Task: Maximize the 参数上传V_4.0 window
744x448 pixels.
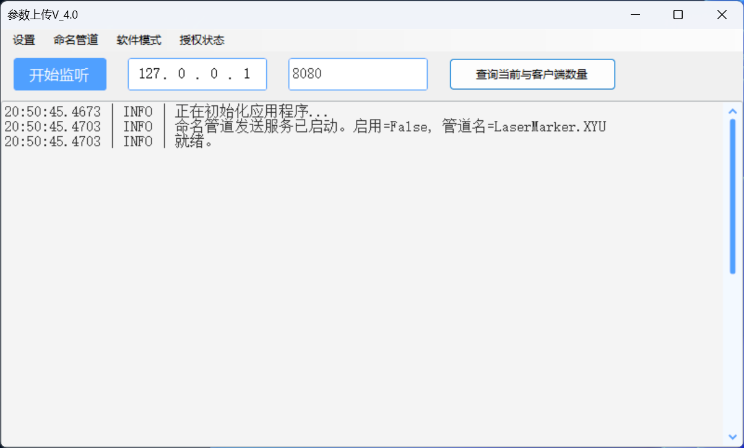Action: (x=678, y=15)
